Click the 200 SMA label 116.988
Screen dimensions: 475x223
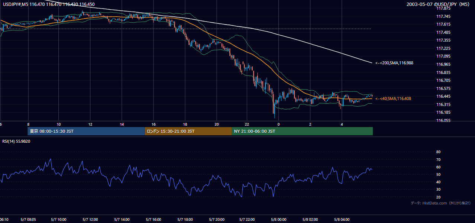(x=394, y=63)
